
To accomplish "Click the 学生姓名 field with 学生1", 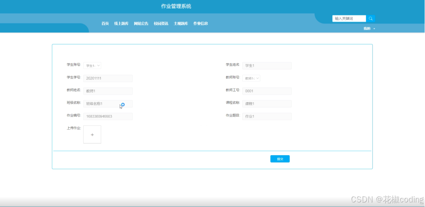I will pyautogui.click(x=267, y=66).
